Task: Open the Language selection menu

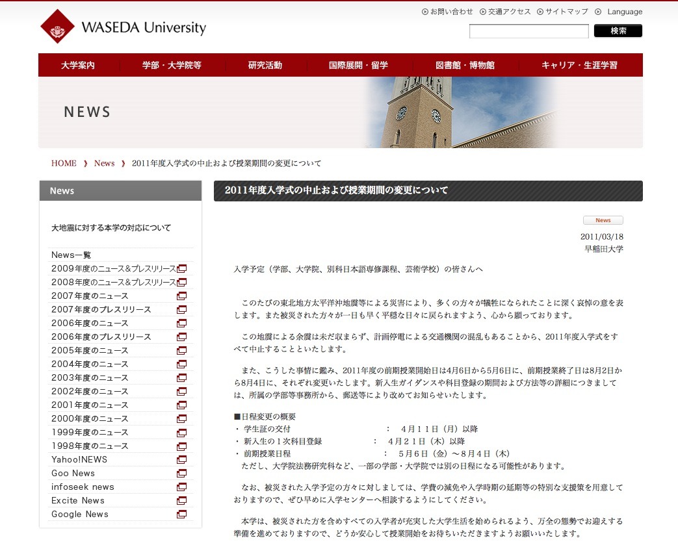Action: pos(623,11)
